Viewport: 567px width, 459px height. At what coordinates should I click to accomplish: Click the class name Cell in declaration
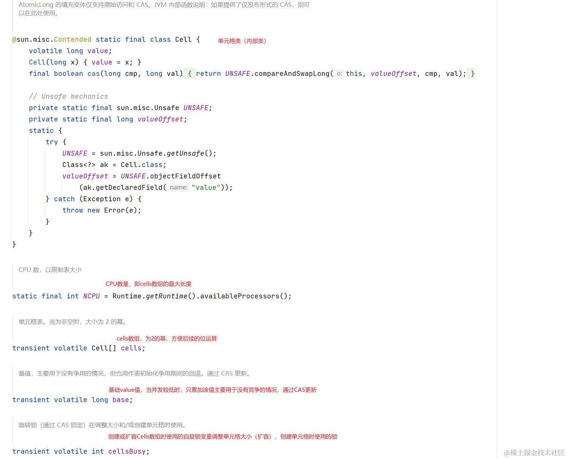tap(183, 39)
